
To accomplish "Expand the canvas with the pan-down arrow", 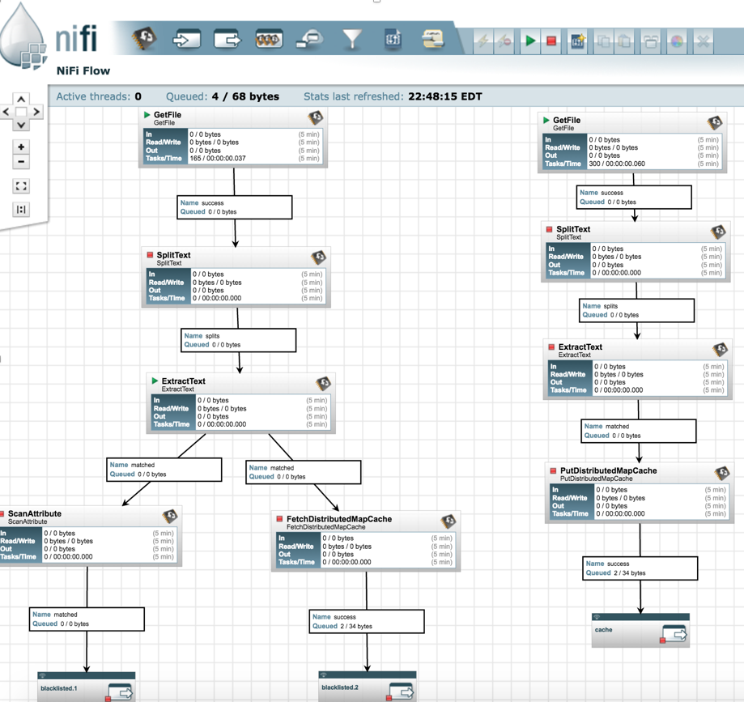I will coord(20,126).
